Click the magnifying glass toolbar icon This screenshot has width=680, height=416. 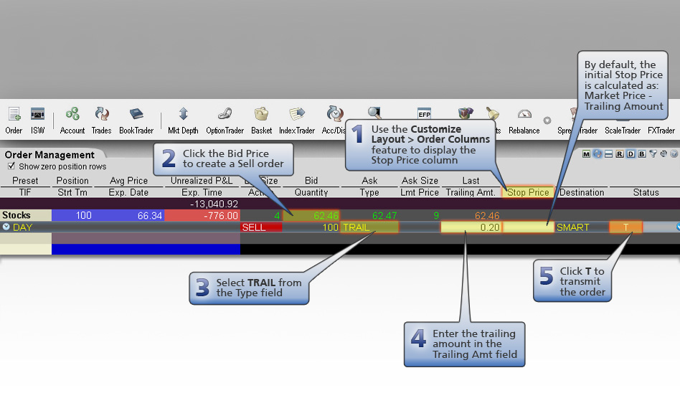[374, 113]
